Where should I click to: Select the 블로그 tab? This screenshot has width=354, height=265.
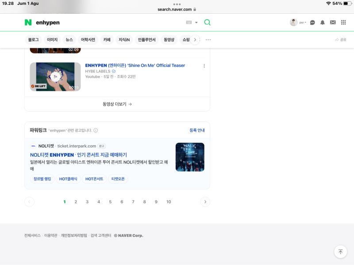tap(34, 40)
